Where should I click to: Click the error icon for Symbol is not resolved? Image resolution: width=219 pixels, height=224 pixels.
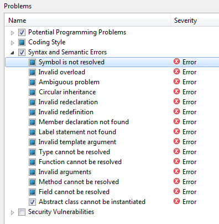point(176,62)
